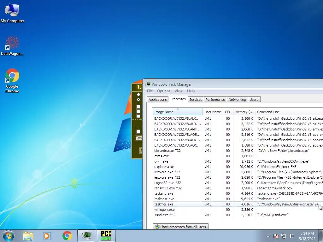Select regsvr32.exe *32 process
The height and width of the screenshot is (242, 323).
click(x=238, y=188)
